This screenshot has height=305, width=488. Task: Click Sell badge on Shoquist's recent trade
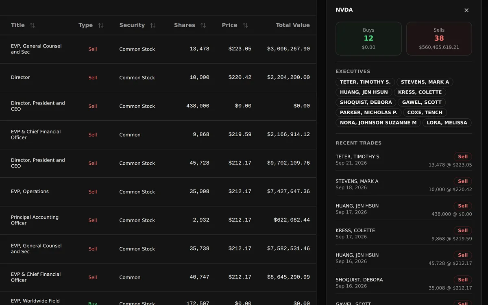(x=463, y=280)
